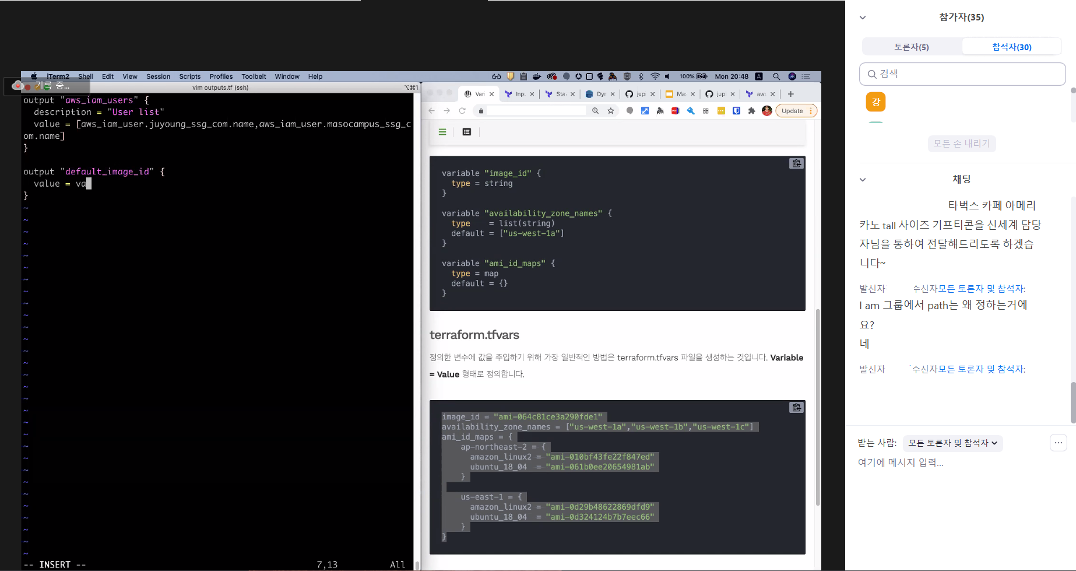This screenshot has height=571, width=1076.
Task: Copy the variable definitions code block
Action: 796,163
